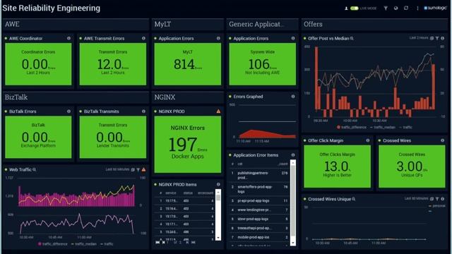This screenshot has height=254, width=452.
Task: Click magnifier icon next to Web Traffic title
Action: coord(35,169)
